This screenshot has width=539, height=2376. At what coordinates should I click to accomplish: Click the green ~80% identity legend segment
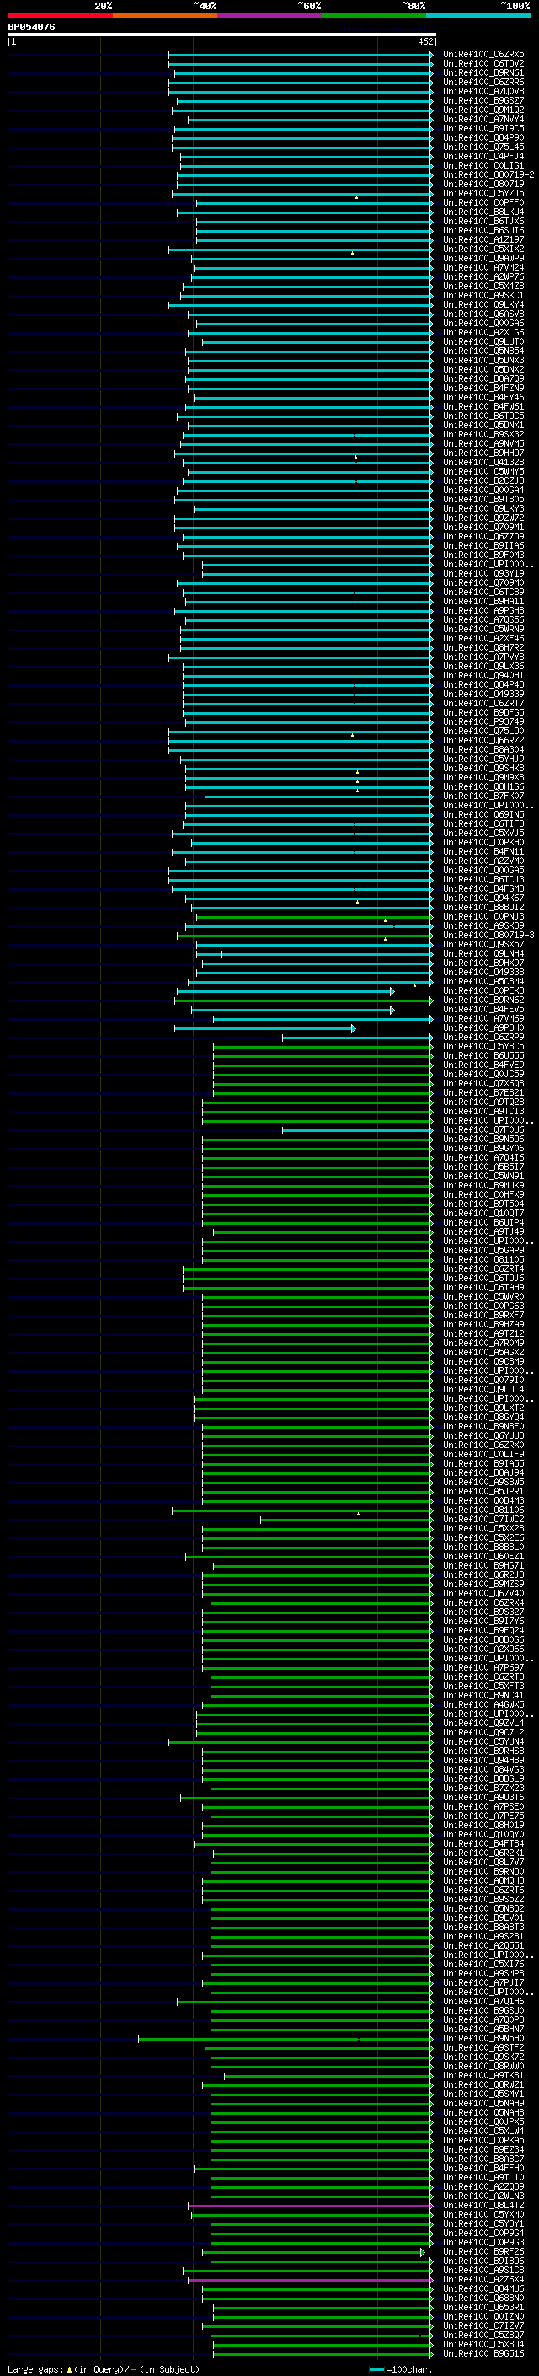tap(374, 15)
